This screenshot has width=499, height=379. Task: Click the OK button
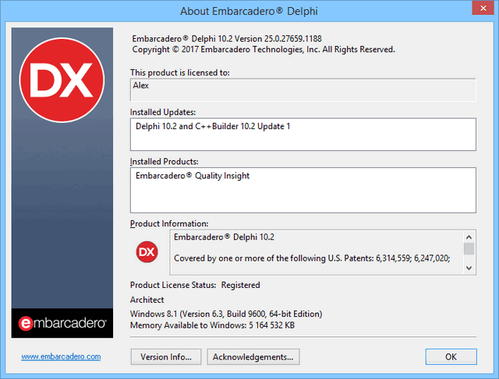451,356
